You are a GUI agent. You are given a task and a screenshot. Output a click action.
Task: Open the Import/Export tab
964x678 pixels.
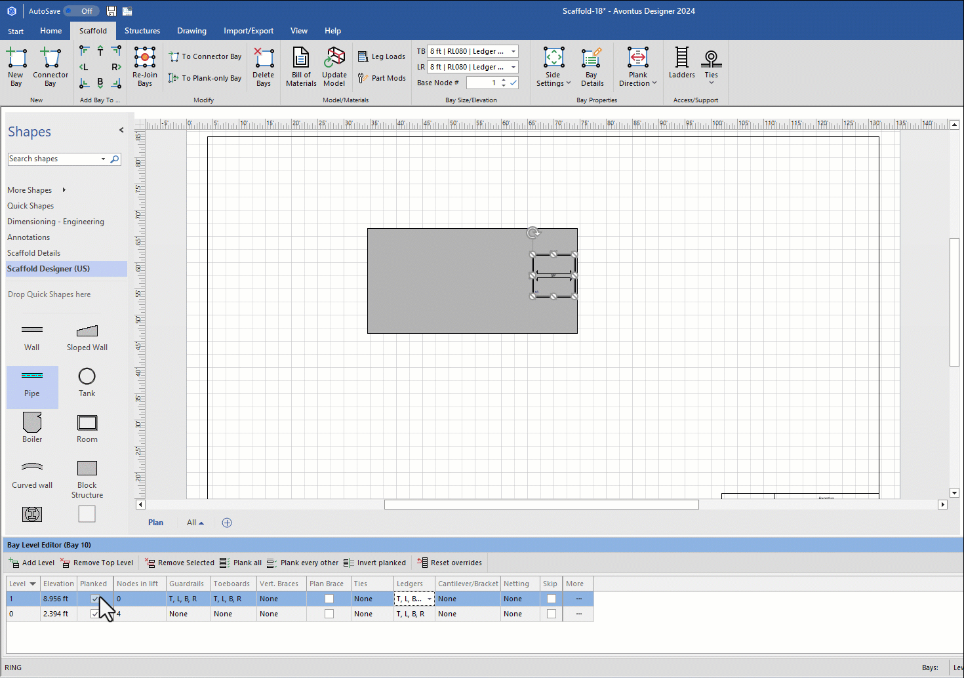coord(249,31)
